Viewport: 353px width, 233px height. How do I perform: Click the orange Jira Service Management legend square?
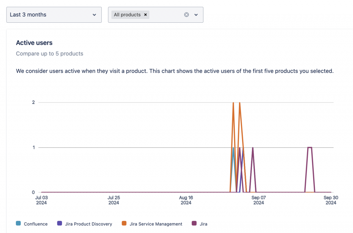coord(124,223)
